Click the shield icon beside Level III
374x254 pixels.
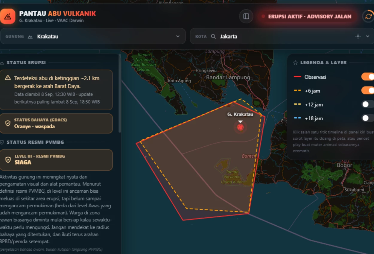pyautogui.click(x=8, y=160)
